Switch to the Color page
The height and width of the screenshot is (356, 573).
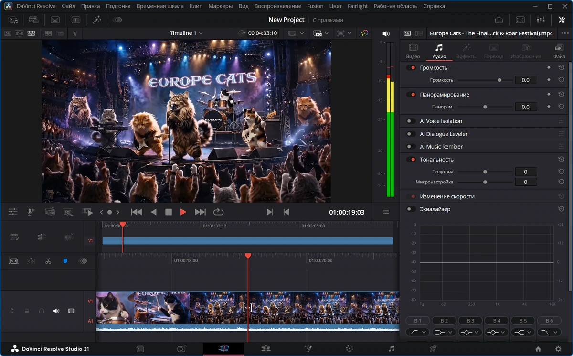tap(350, 349)
